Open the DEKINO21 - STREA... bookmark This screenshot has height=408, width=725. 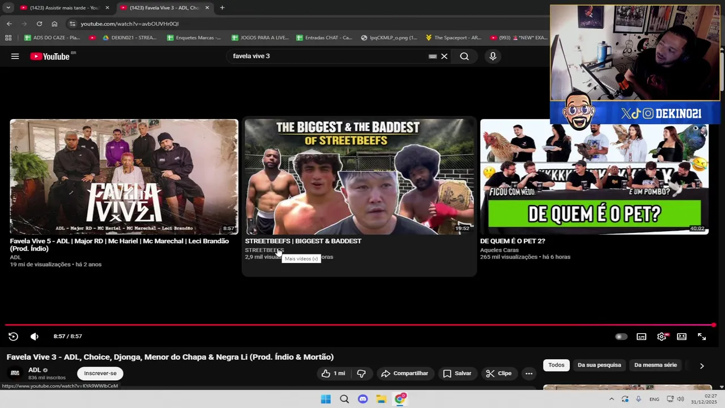129,38
